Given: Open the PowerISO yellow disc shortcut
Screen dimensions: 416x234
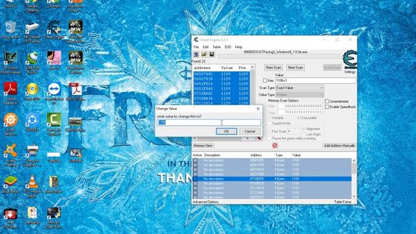Looking at the screenshot, I should (x=32, y=92).
